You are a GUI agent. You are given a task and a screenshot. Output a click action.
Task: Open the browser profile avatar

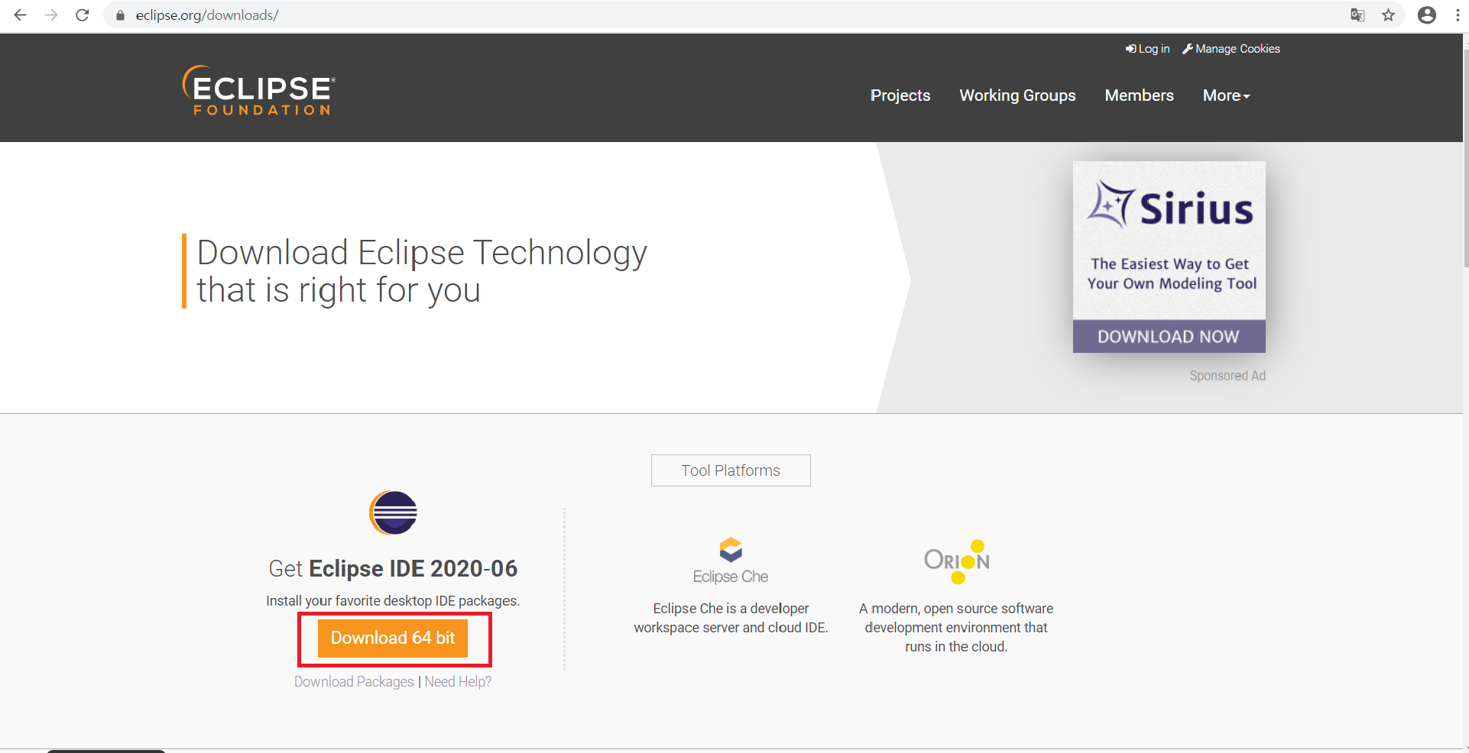pyautogui.click(x=1427, y=15)
